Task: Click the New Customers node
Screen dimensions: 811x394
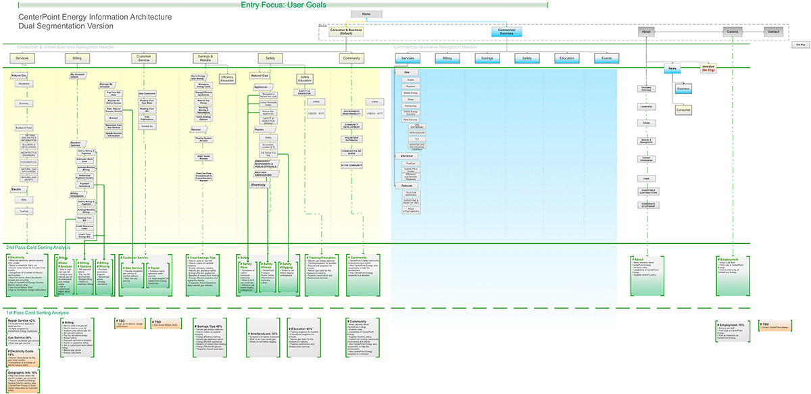Action: tap(147, 93)
